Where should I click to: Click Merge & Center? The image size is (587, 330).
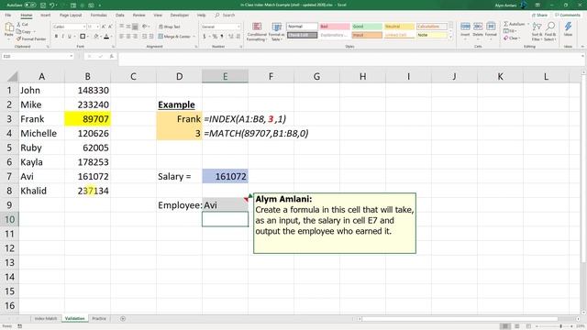click(x=174, y=37)
